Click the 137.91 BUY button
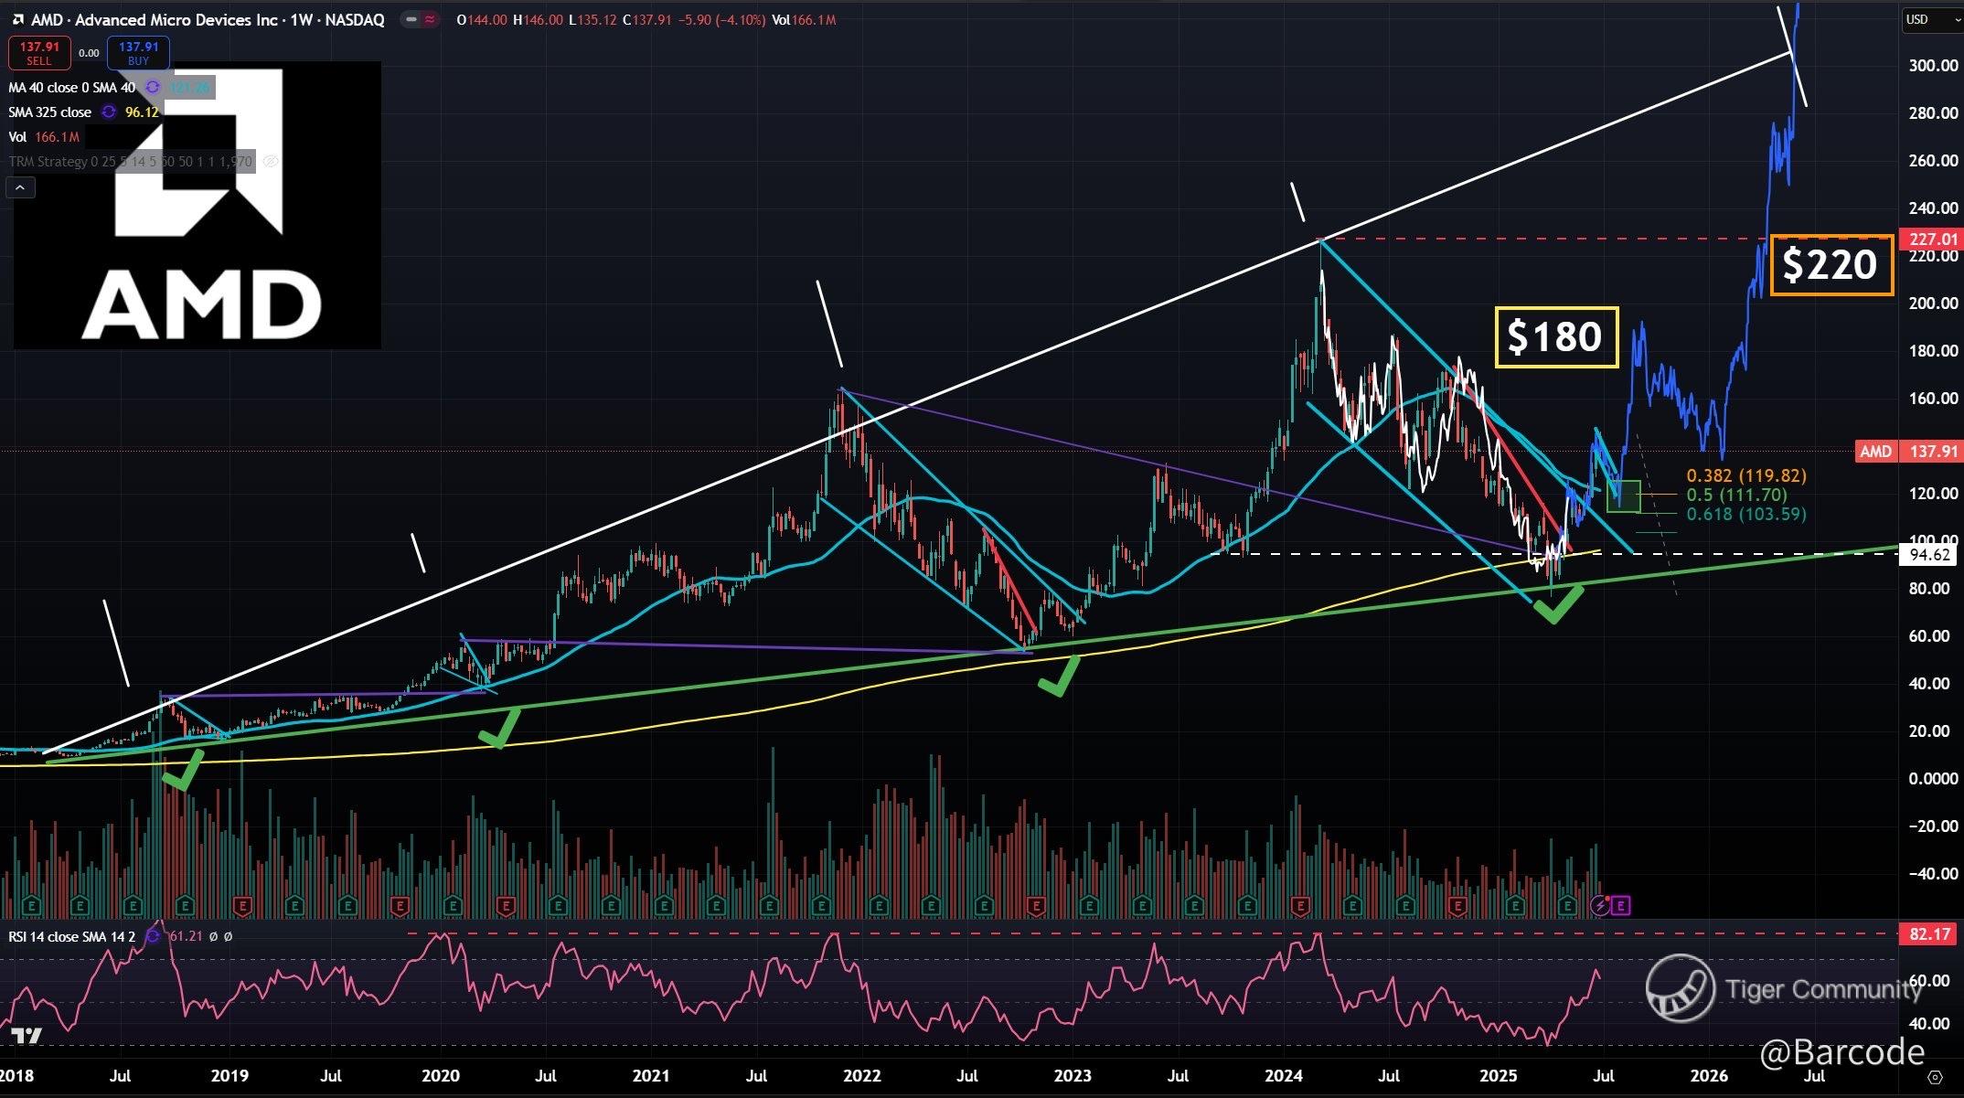The width and height of the screenshot is (1964, 1098). [138, 53]
